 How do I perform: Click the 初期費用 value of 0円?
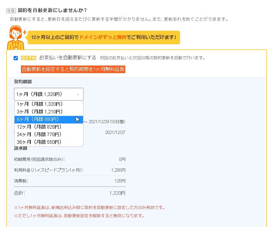point(122,159)
